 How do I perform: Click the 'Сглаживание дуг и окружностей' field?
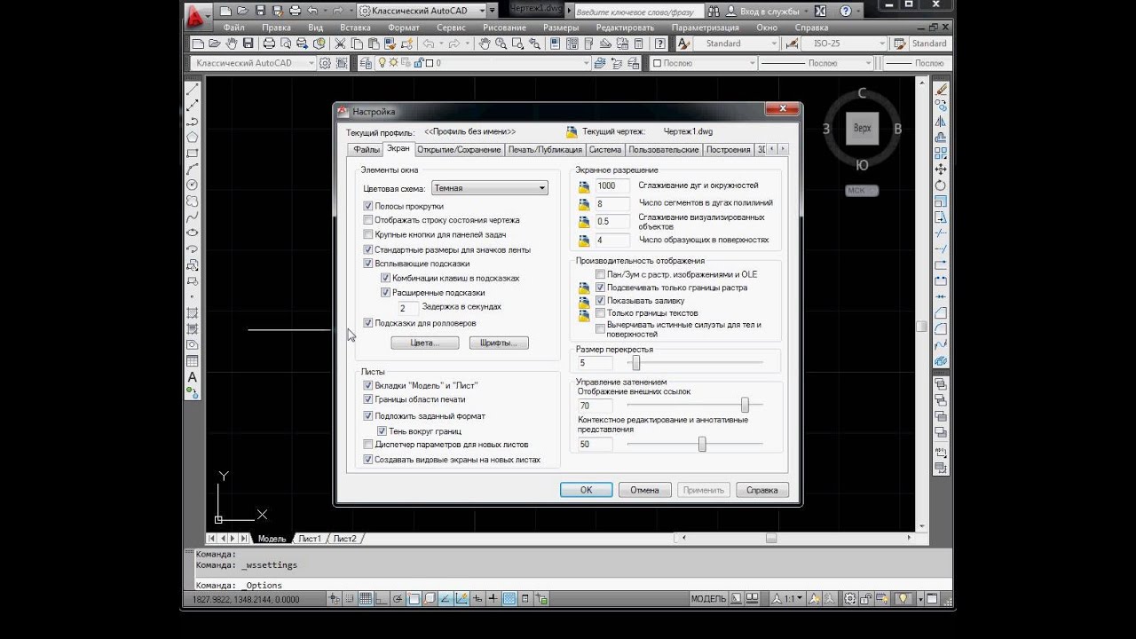(612, 185)
